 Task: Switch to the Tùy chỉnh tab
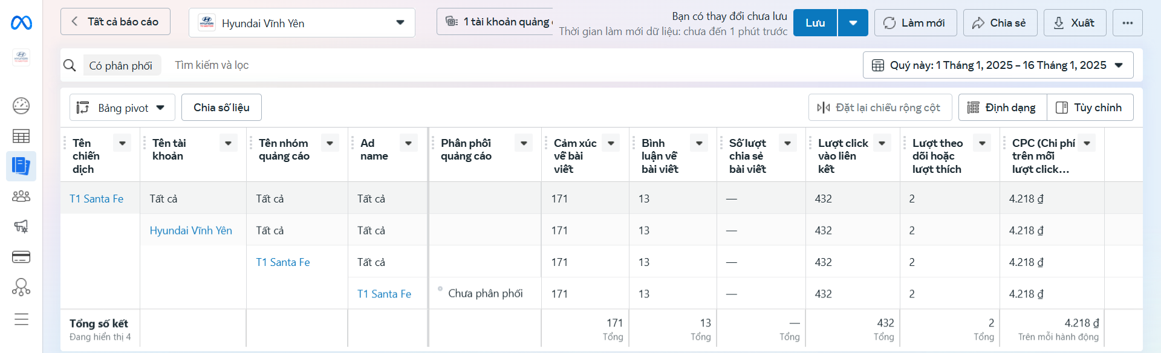click(x=1090, y=108)
